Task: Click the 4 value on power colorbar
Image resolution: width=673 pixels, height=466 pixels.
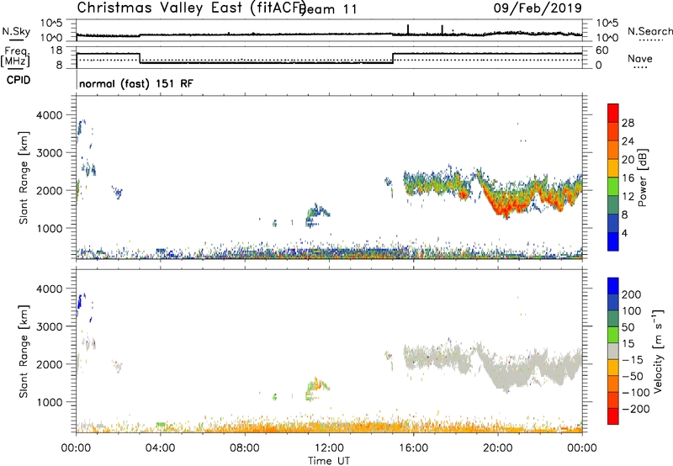Action: (624, 233)
